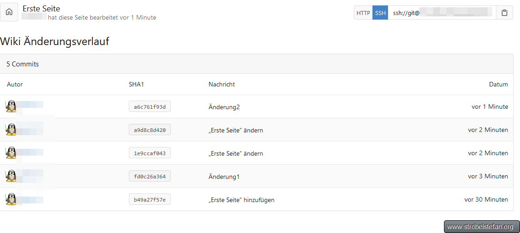Click the penguin avatar in fd0c26a364 row
The width and height of the screenshot is (520, 233).
(11, 176)
